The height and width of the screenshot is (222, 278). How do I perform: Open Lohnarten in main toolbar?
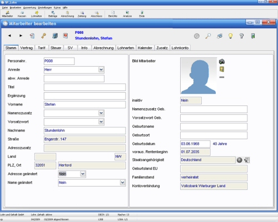click(36, 14)
